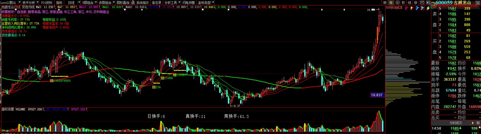Screen dimensions: 481x134
Task: Click the 线 drawing line tool button
Action: pyautogui.click(x=409, y=3)
